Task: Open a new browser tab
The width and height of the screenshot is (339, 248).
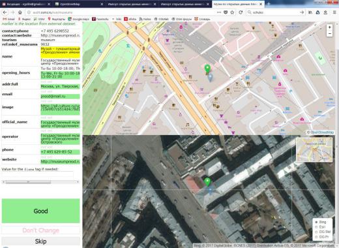Action: [269, 4]
